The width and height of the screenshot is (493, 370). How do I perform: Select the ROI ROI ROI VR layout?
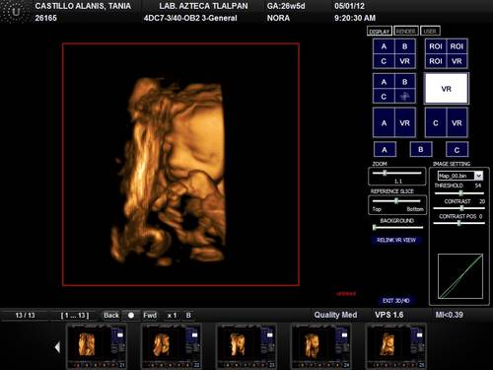(446, 53)
